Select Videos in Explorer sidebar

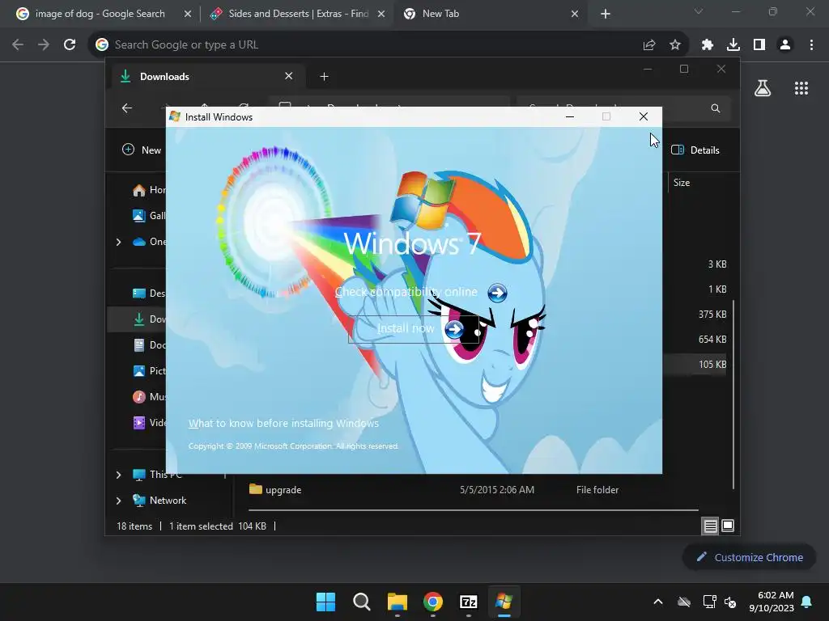pos(149,423)
